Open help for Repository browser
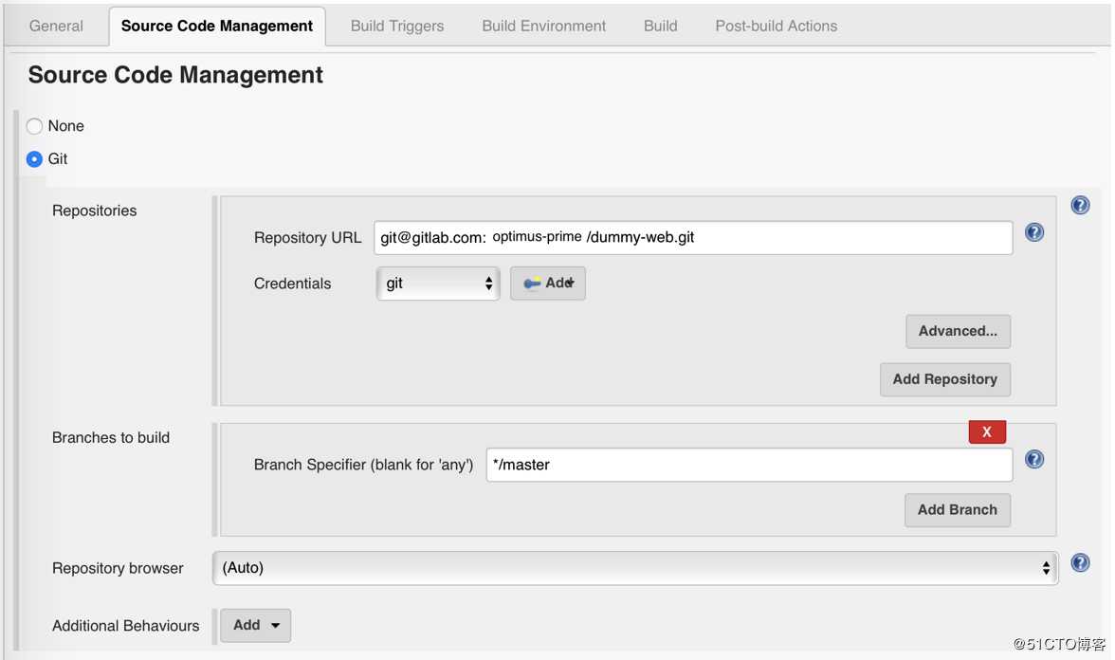Image resolution: width=1115 pixels, height=660 pixels. tap(1080, 562)
